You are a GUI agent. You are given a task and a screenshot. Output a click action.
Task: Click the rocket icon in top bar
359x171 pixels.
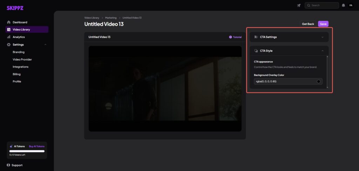coord(299,5)
